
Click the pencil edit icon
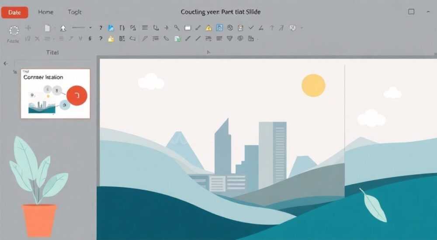[145, 39]
